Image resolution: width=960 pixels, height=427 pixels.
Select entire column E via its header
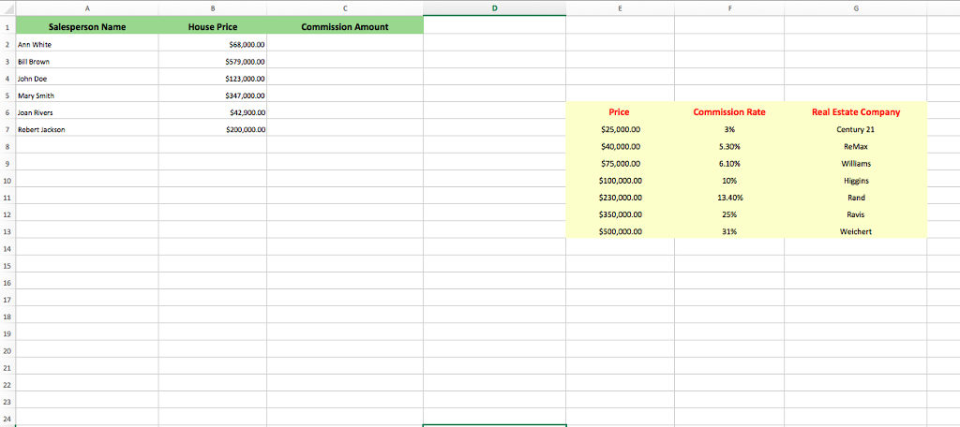click(x=620, y=7)
